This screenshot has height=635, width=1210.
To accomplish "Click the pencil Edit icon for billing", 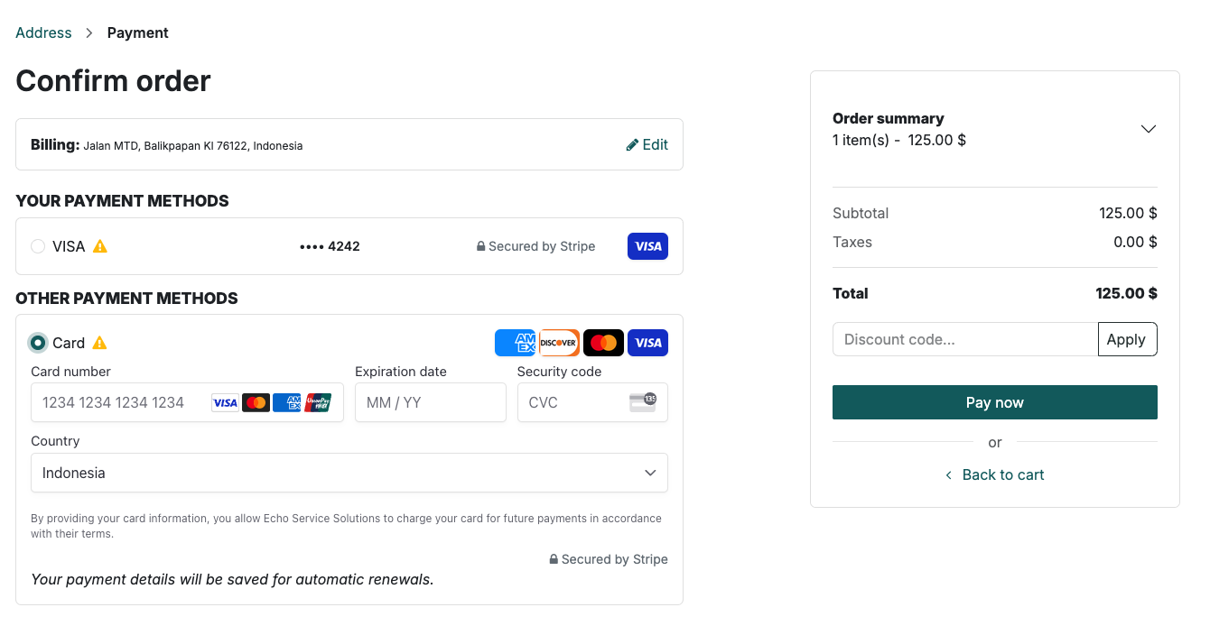I will click(632, 145).
